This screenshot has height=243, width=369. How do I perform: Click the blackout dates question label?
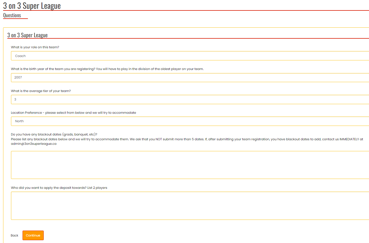[54, 134]
